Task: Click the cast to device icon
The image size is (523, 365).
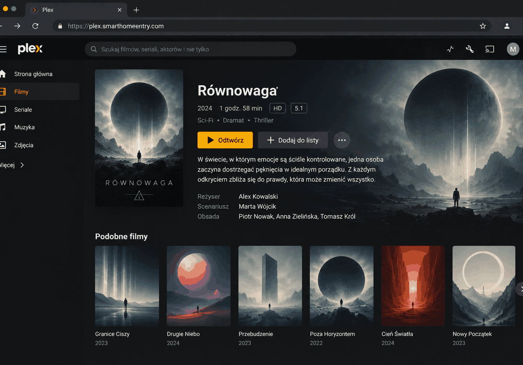Action: 490,49
